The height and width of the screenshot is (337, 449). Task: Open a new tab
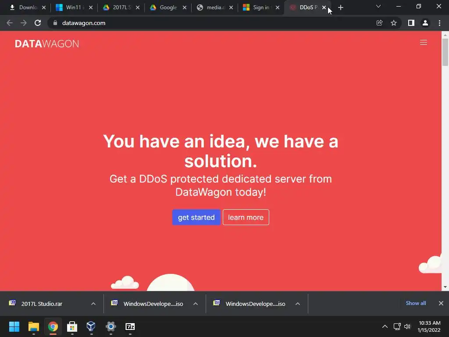(340, 7)
